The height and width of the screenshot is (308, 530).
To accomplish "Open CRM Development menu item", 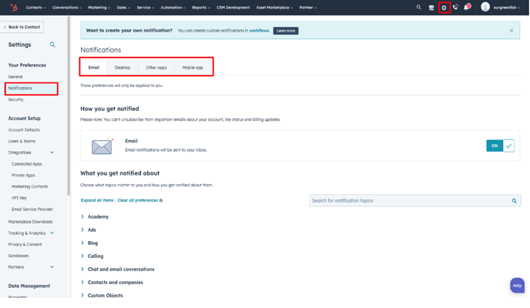I will coord(233,8).
